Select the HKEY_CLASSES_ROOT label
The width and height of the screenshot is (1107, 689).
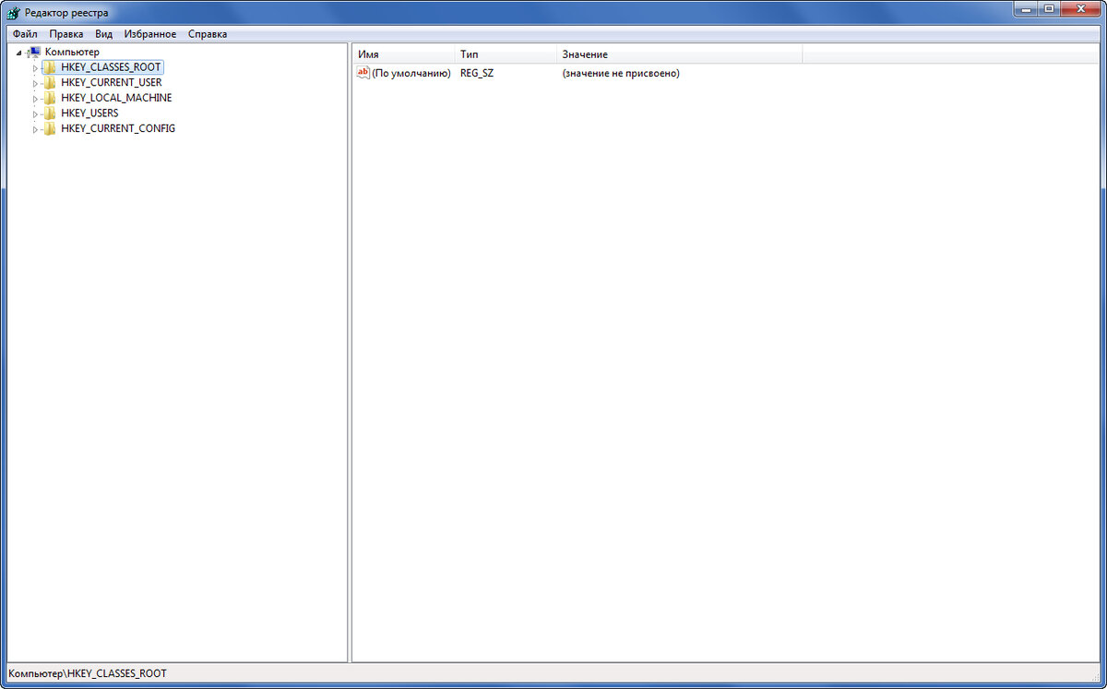111,67
